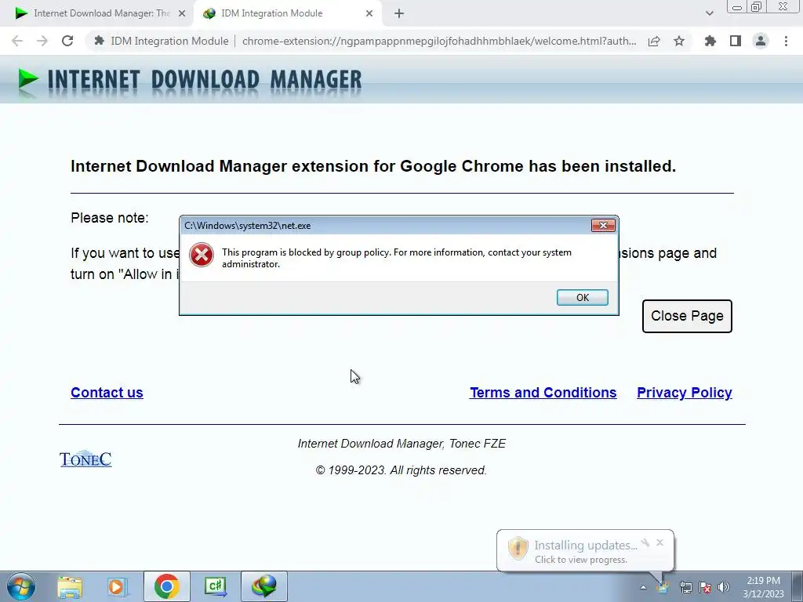The image size is (803, 602).
Task: Click the Tonec logo
Action: pos(85,459)
